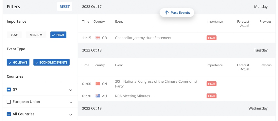Expand the G7 country list chevron
The height and width of the screenshot is (121, 278).
click(x=71, y=90)
